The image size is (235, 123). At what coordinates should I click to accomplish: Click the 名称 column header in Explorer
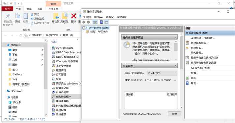click(x=54, y=42)
